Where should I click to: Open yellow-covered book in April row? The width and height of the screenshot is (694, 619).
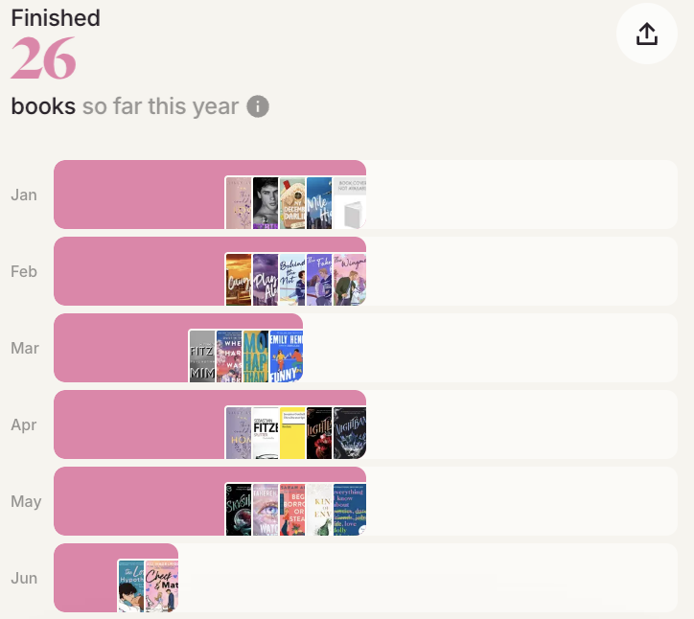(x=292, y=432)
